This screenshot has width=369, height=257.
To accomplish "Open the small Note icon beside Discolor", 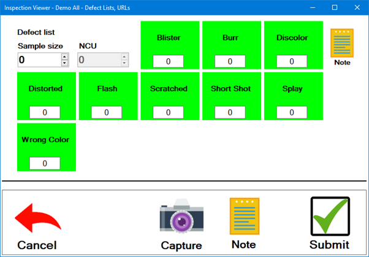I will 342,44.
